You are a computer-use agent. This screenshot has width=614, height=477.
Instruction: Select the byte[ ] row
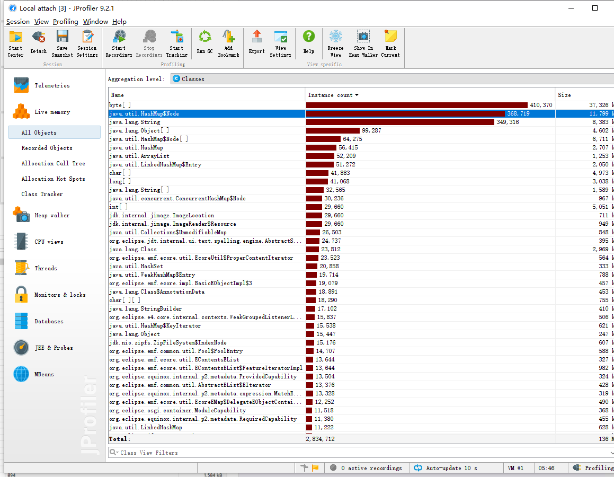pos(361,105)
